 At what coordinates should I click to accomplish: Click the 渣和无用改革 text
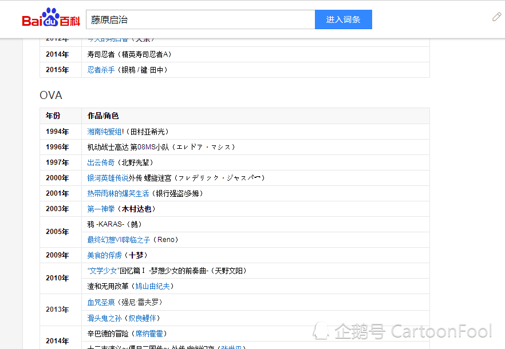[108, 286]
